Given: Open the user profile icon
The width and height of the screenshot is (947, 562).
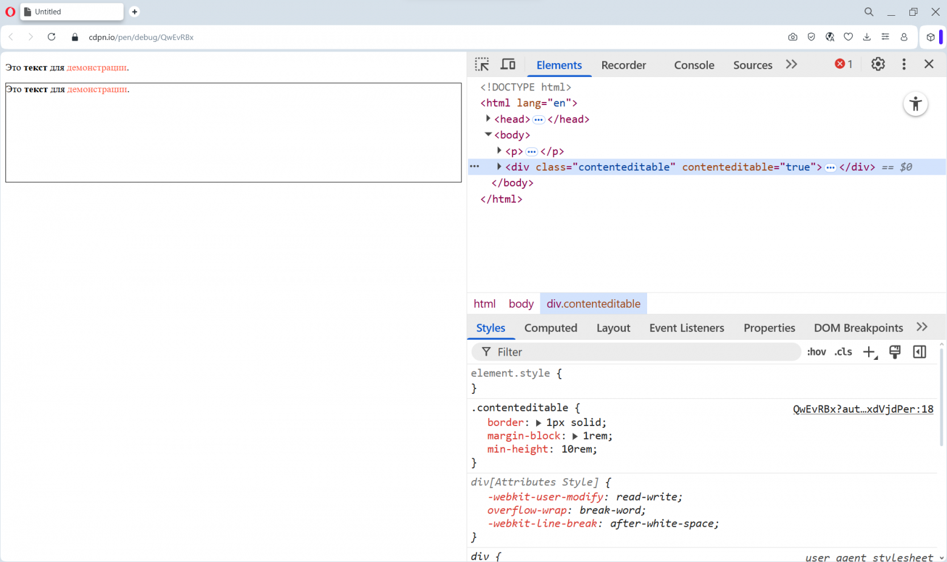Looking at the screenshot, I should pos(904,37).
